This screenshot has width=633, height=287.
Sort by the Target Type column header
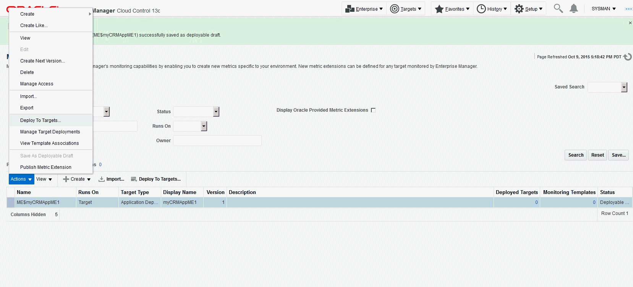(139, 192)
